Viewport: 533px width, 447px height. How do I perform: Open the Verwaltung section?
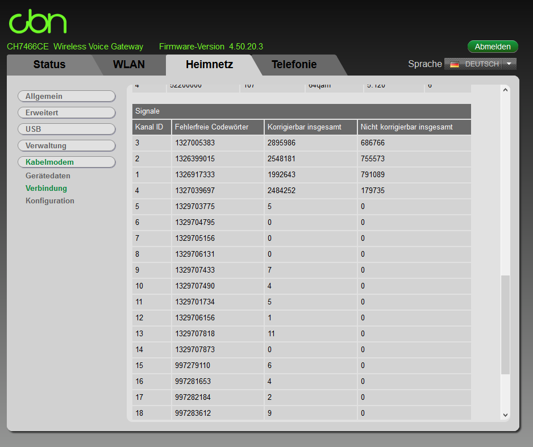[x=66, y=145]
